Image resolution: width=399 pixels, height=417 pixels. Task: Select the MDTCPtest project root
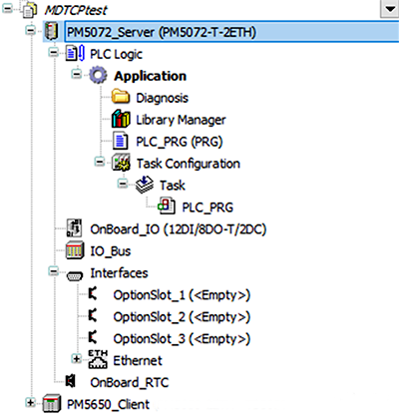(x=76, y=10)
